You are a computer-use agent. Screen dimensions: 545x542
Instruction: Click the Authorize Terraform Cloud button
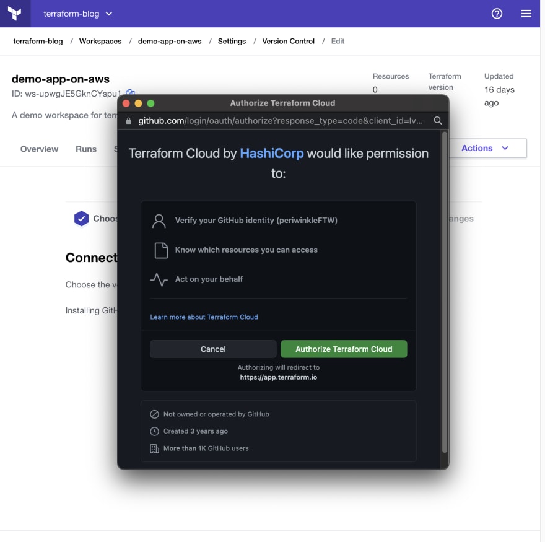click(344, 349)
